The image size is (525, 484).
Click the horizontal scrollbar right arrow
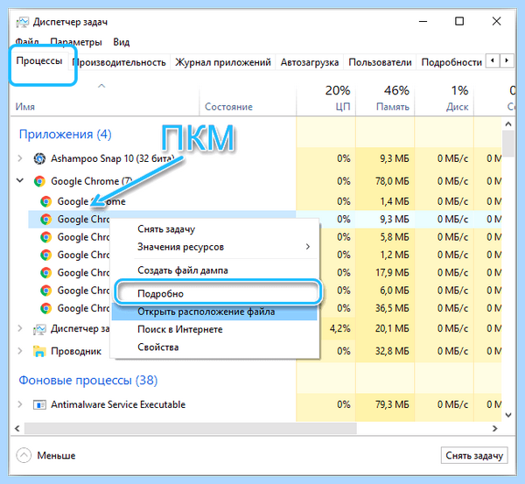click(495, 428)
